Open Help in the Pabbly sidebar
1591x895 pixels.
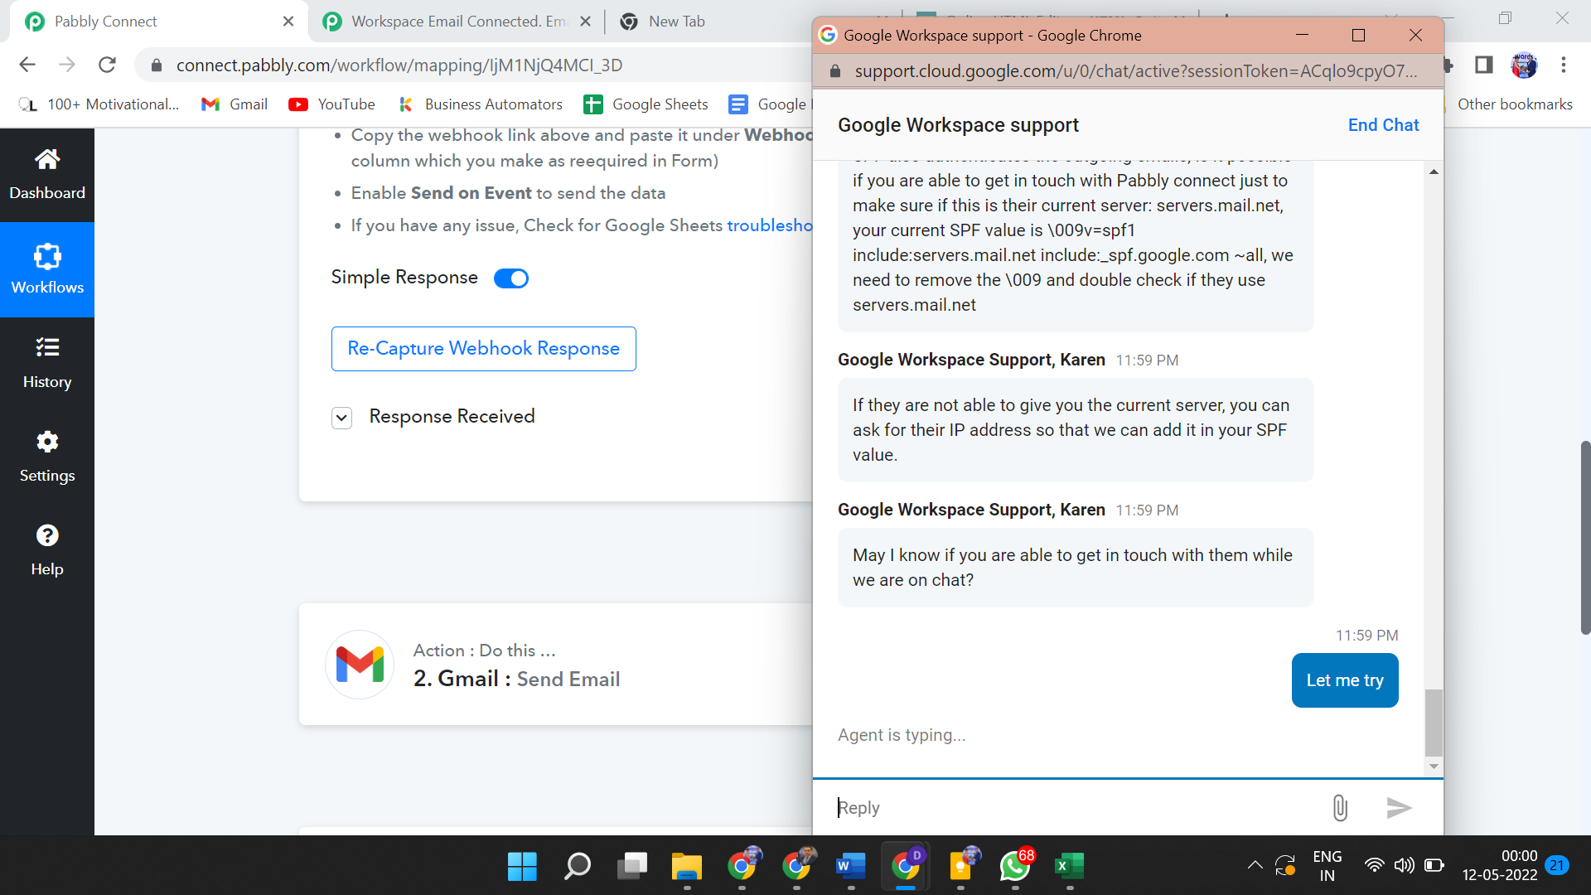[47, 550]
